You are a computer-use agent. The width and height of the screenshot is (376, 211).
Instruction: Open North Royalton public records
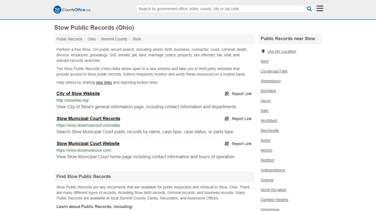[x=273, y=190]
